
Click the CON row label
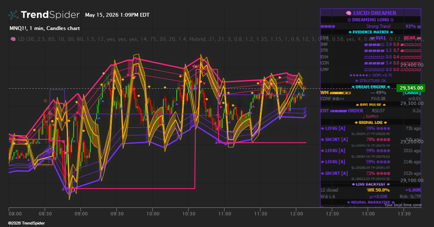coord(324,63)
